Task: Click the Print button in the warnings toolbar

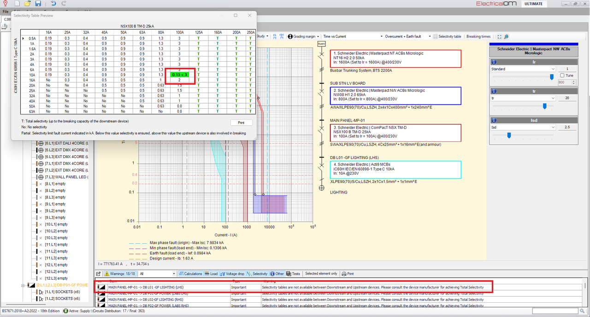Action: point(348,274)
